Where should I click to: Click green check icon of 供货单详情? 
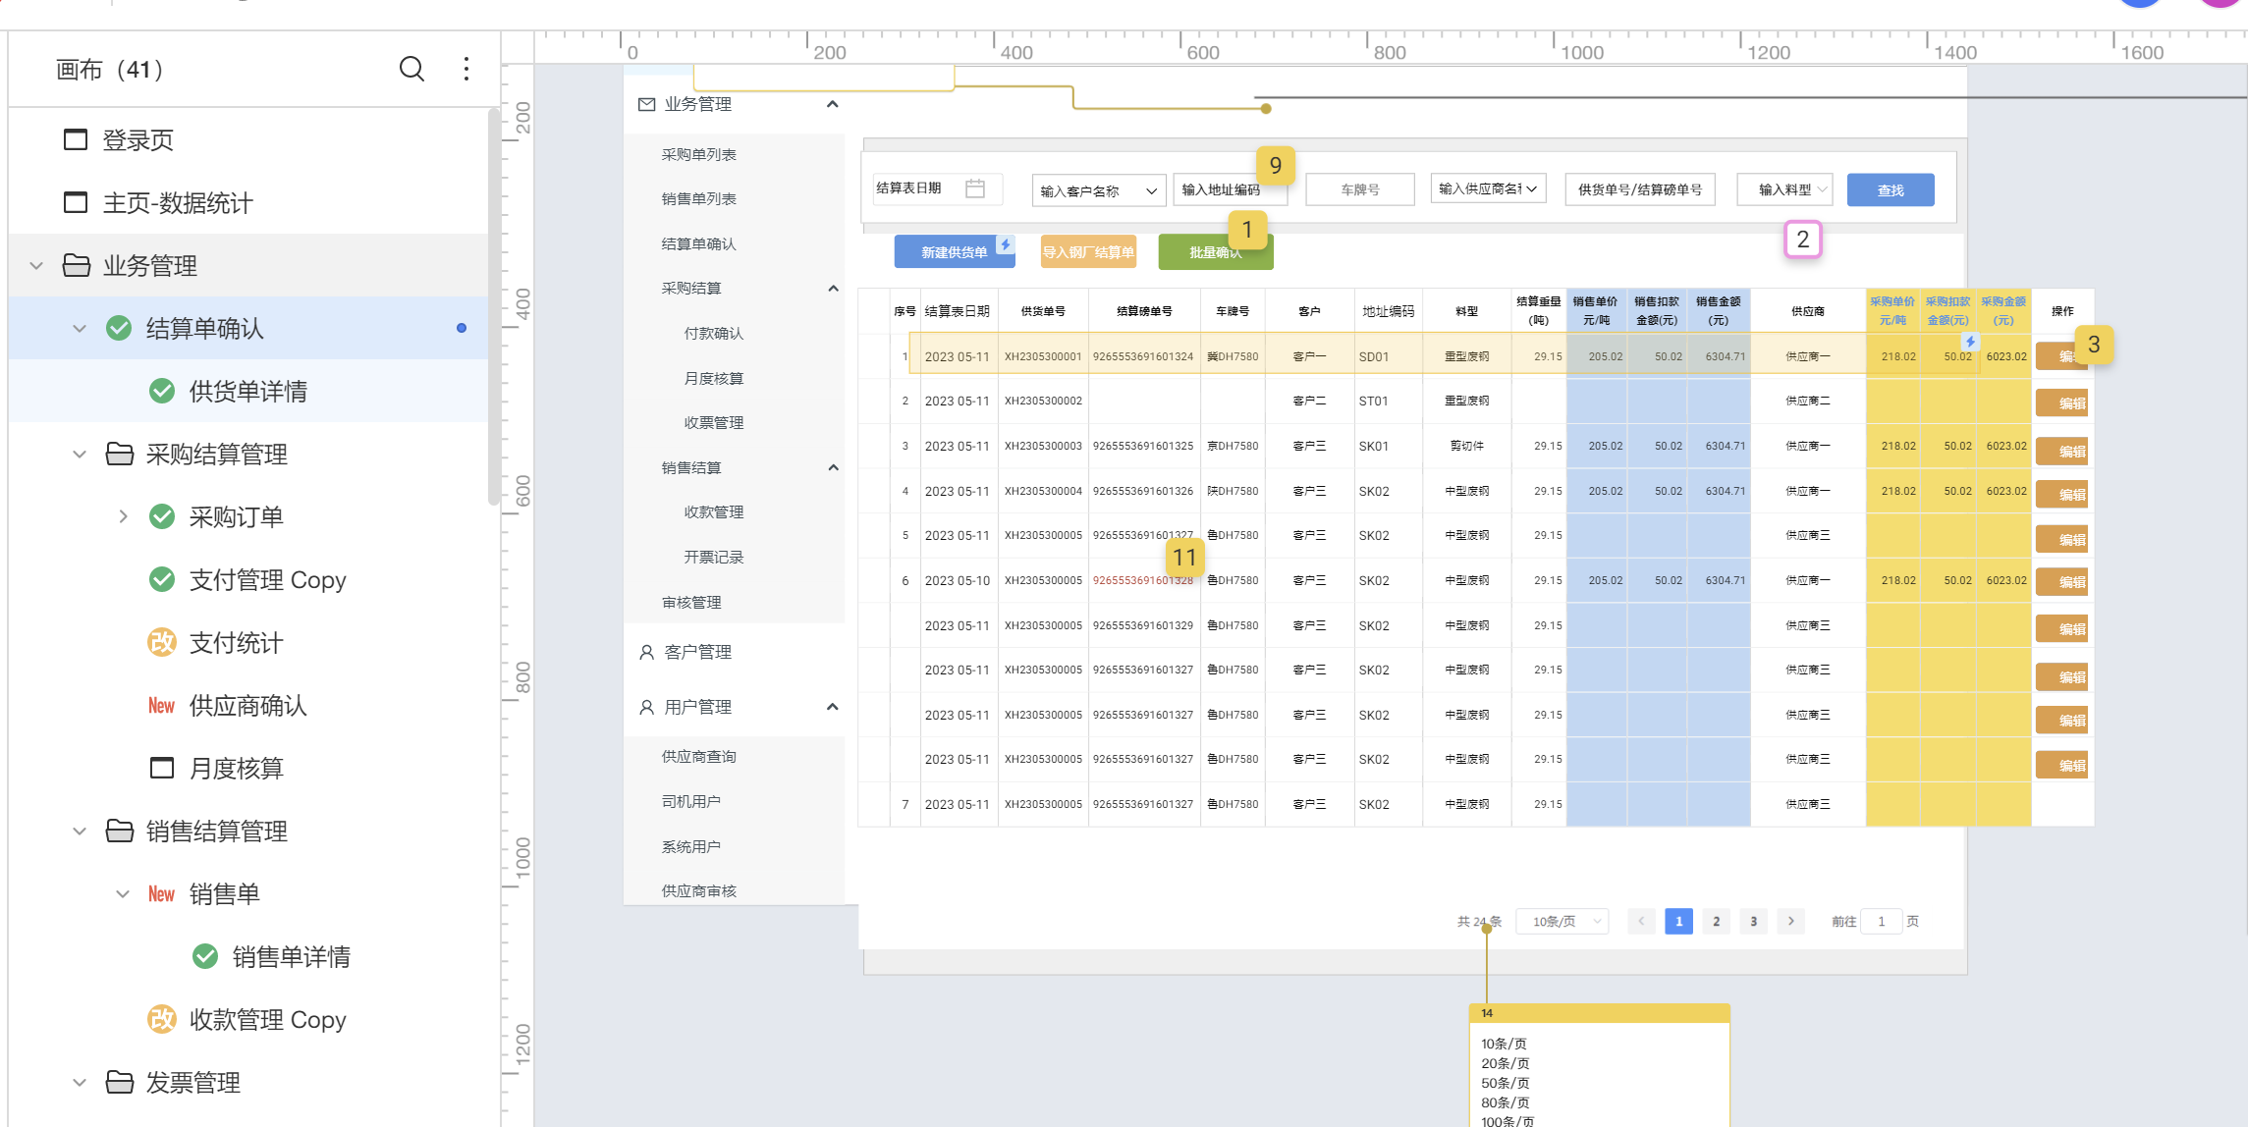tap(162, 391)
